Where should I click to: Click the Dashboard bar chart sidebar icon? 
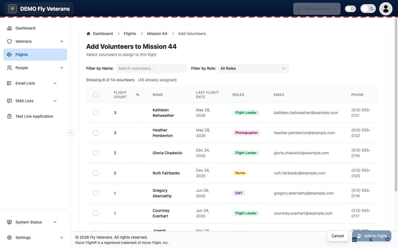[9, 28]
